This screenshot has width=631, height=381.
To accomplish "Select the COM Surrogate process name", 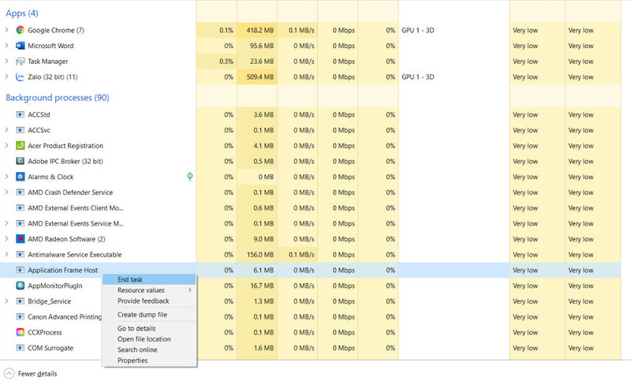I will pyautogui.click(x=50, y=348).
